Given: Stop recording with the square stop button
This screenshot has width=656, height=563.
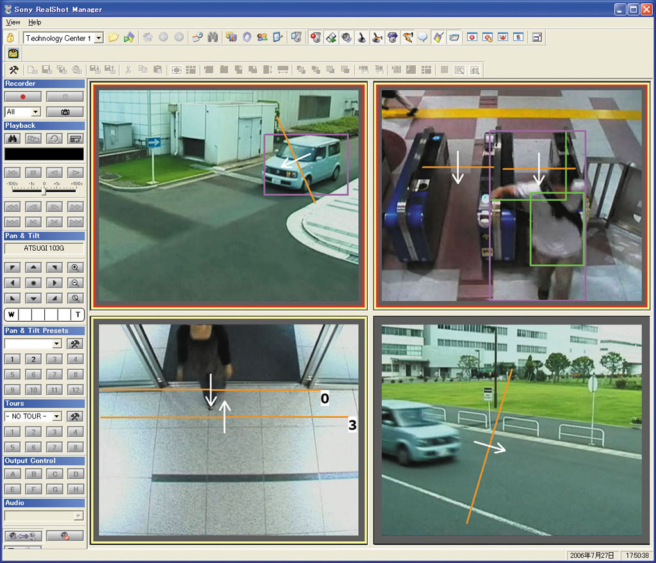Looking at the screenshot, I should [x=65, y=97].
